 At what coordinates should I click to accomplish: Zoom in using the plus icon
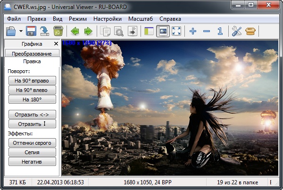(192, 32)
